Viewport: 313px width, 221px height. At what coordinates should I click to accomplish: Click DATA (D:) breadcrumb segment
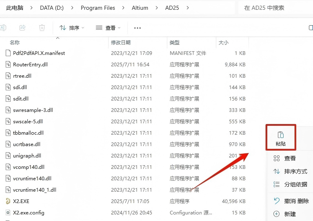coord(52,8)
